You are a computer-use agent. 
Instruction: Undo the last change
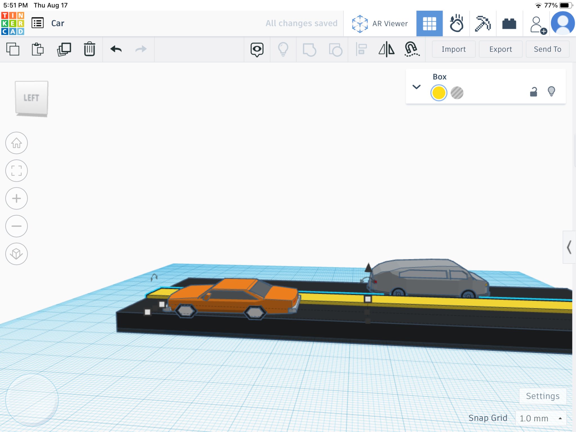coord(116,49)
